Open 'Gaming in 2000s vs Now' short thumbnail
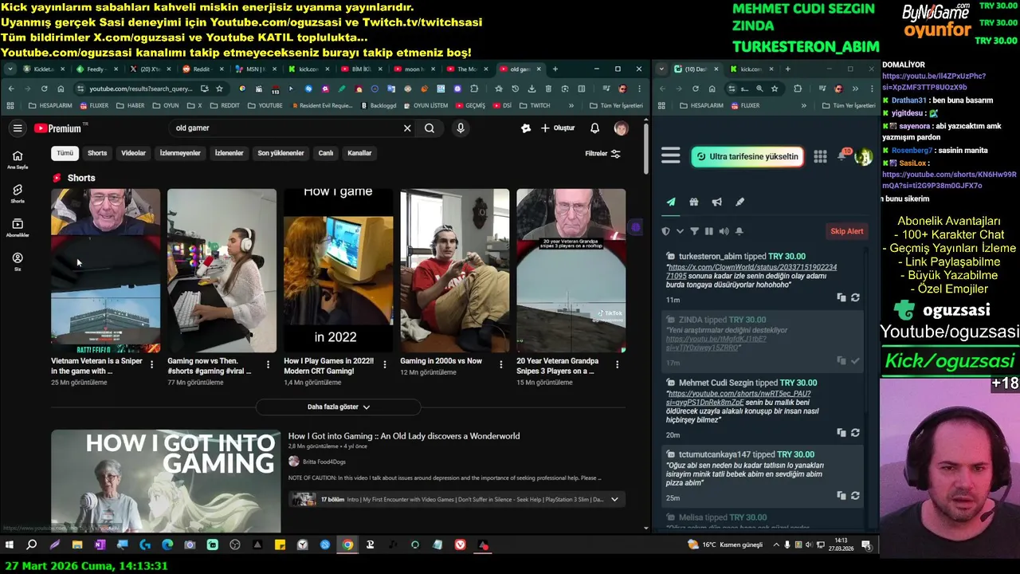 (x=455, y=270)
